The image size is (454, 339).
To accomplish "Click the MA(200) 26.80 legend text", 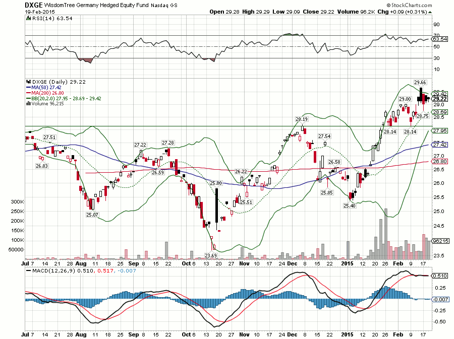I will coord(47,93).
